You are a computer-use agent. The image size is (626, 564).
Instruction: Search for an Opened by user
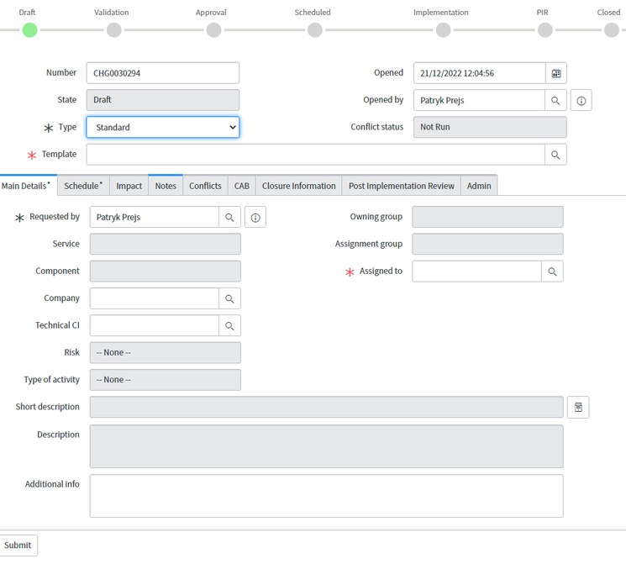pos(555,100)
